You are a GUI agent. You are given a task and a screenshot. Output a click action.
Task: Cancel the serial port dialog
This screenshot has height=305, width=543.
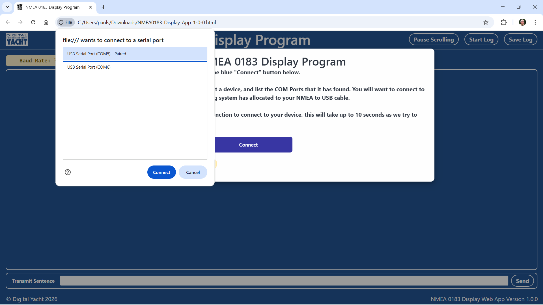tap(193, 172)
